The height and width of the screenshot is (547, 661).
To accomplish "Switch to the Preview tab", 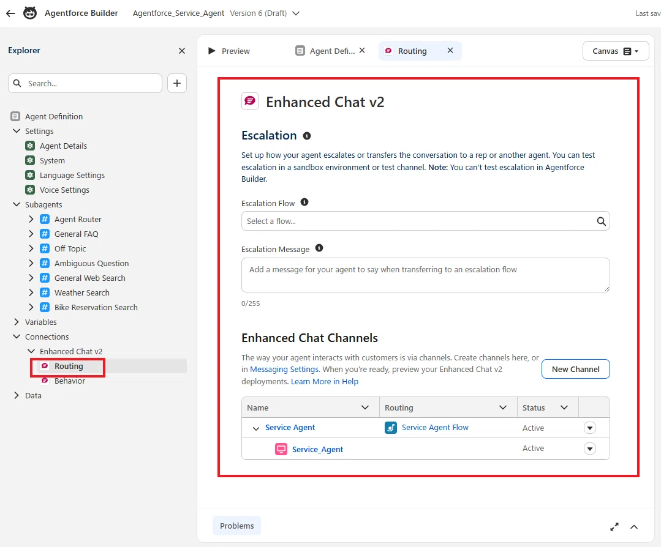I will 229,51.
